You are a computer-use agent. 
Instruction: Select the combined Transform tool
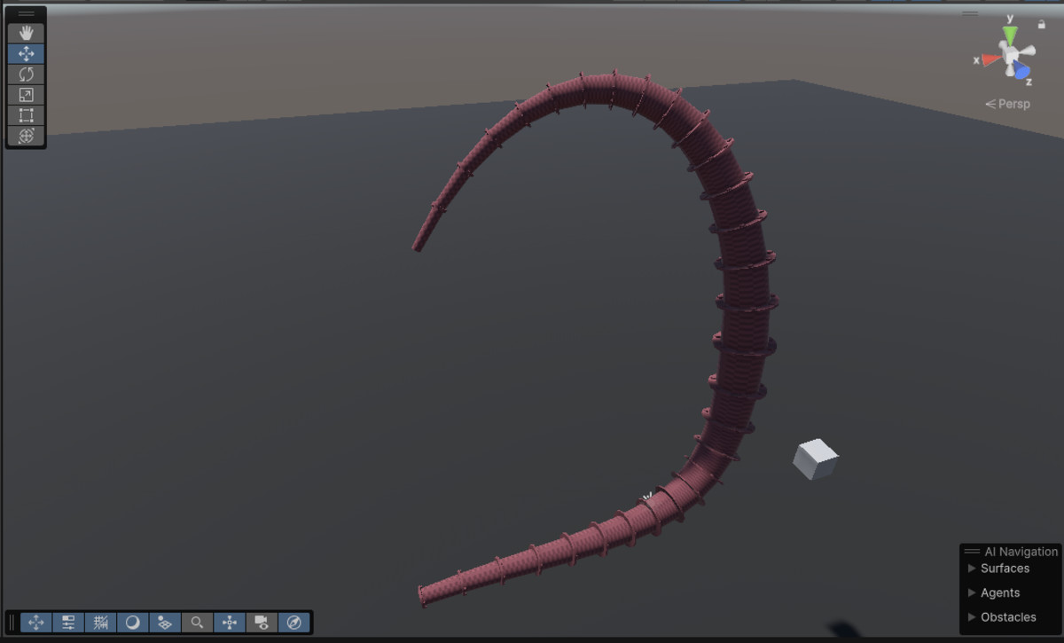point(26,136)
